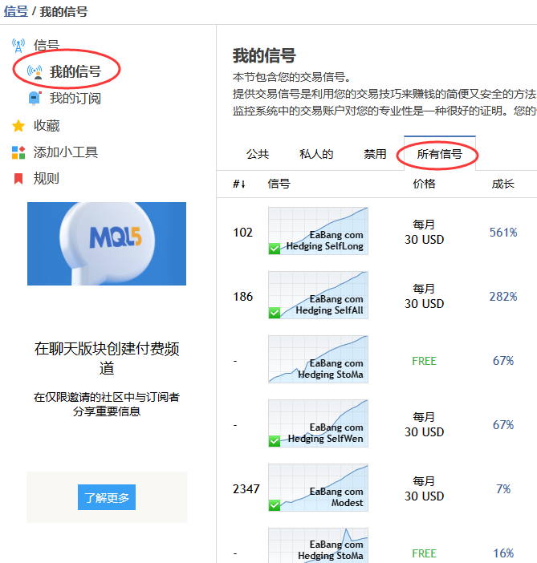Click green checkmark on Hedging SelfAll chart
537x563 pixels.
coord(275,313)
